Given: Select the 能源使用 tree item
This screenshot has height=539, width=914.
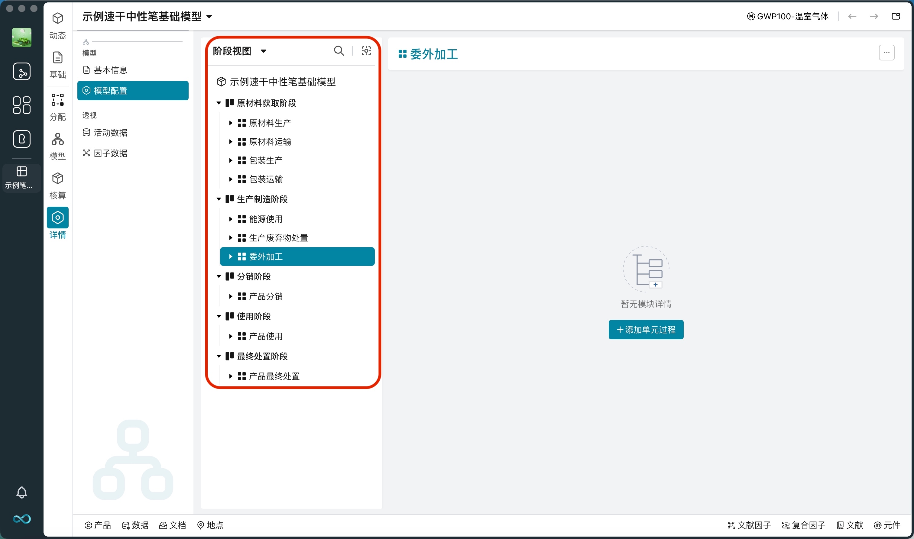Looking at the screenshot, I should point(266,219).
